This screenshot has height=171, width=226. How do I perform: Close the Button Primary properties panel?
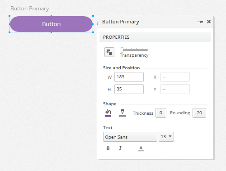209,22
